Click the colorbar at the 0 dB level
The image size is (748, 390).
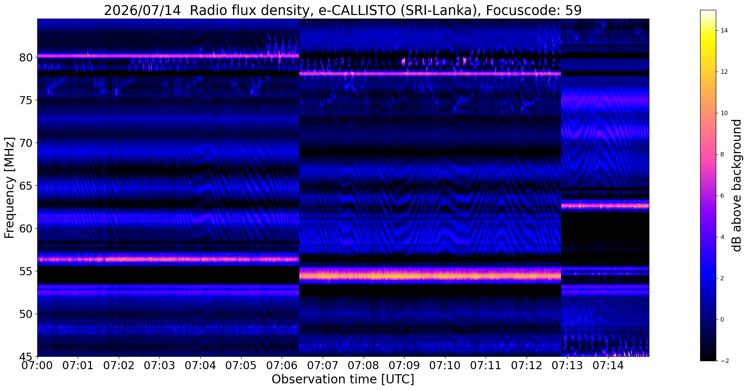708,319
